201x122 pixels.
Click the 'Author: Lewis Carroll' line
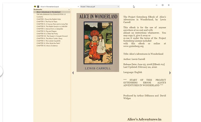[134, 59]
